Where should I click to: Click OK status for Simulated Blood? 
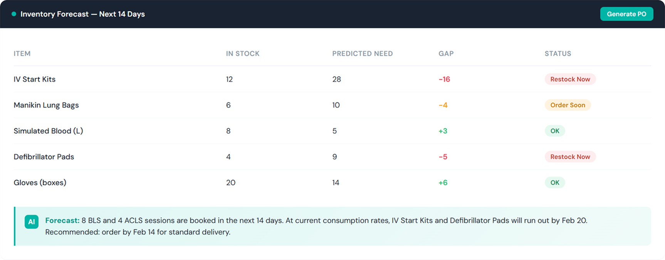point(555,131)
